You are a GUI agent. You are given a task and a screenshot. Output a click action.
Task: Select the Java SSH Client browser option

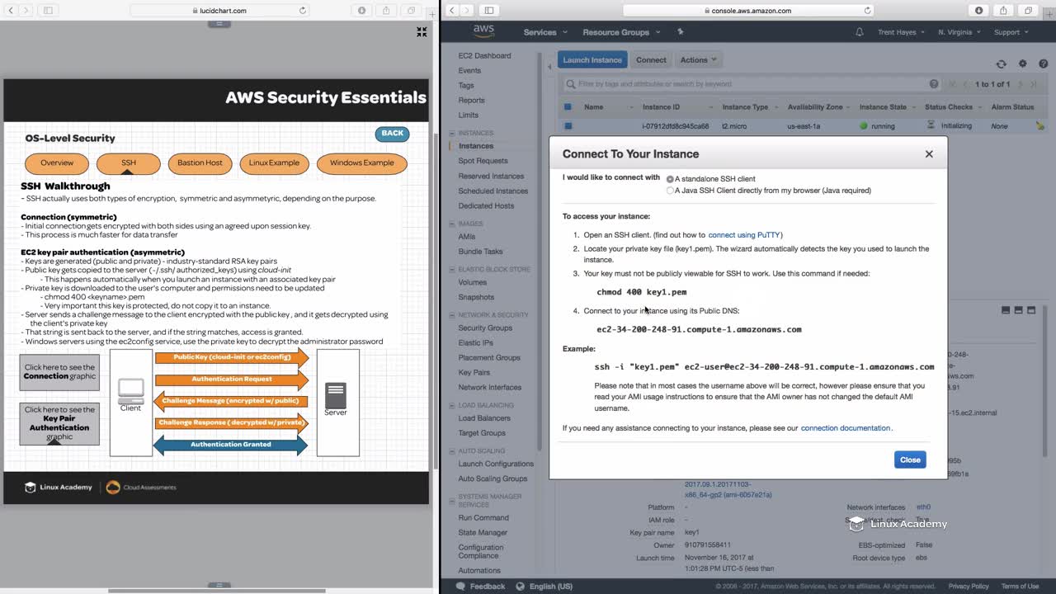670,191
